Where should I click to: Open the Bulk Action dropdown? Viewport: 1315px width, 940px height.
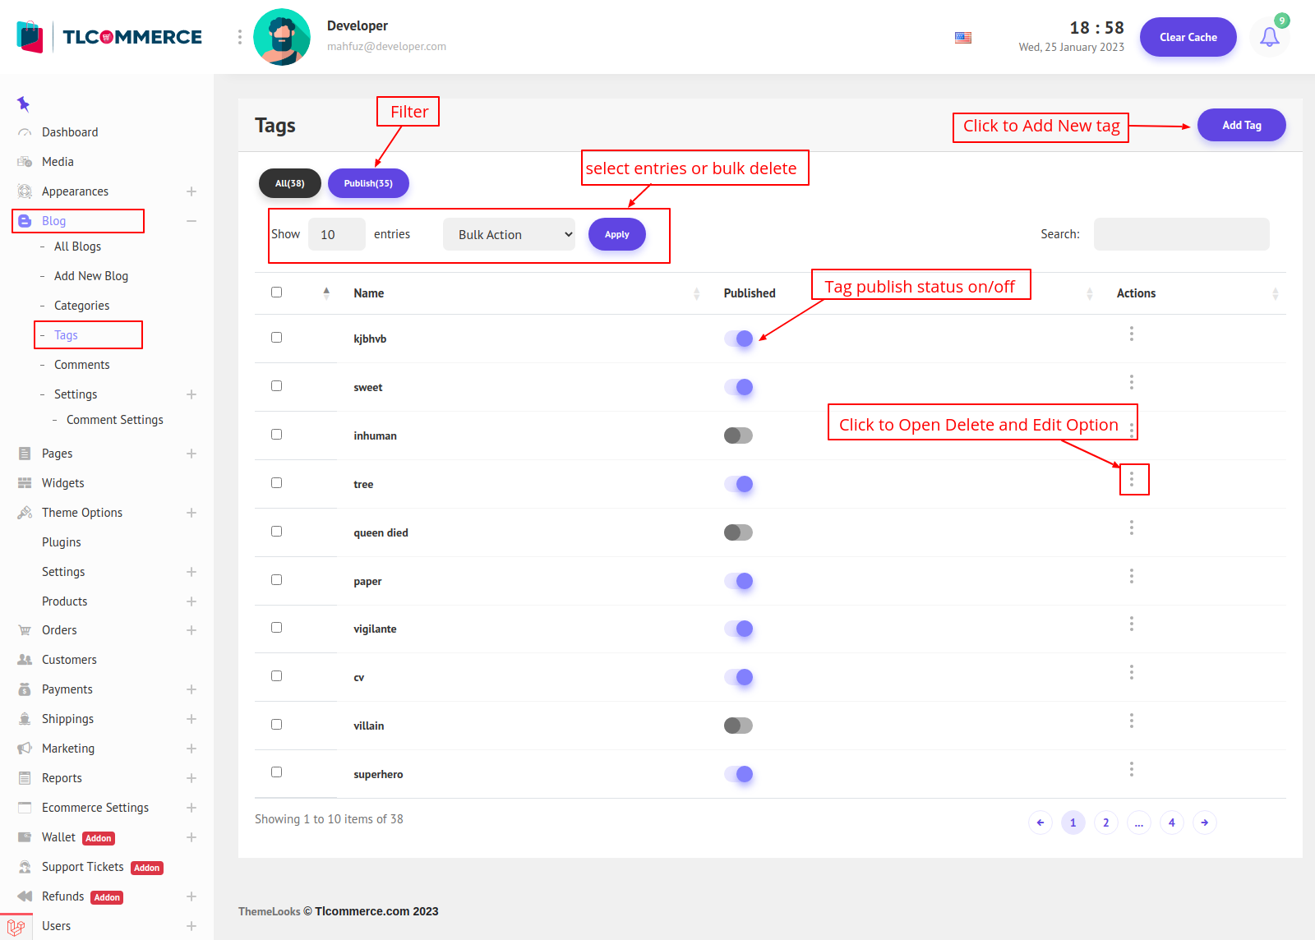point(509,235)
